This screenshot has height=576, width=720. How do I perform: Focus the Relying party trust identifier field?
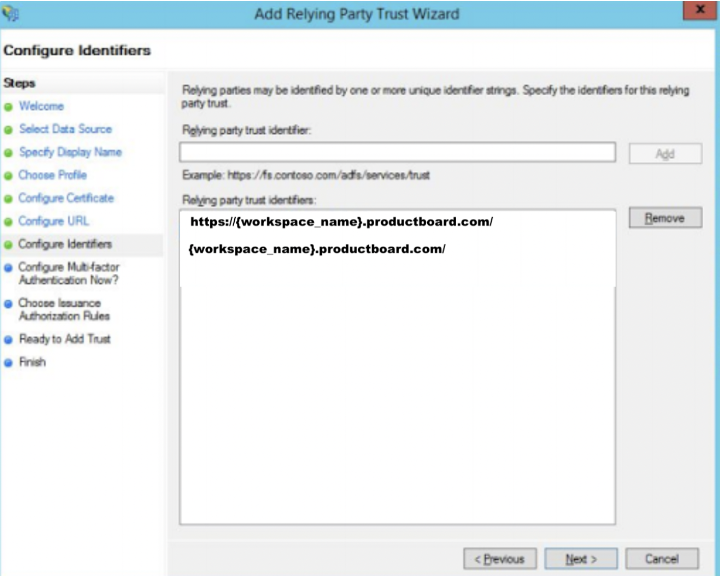[397, 152]
